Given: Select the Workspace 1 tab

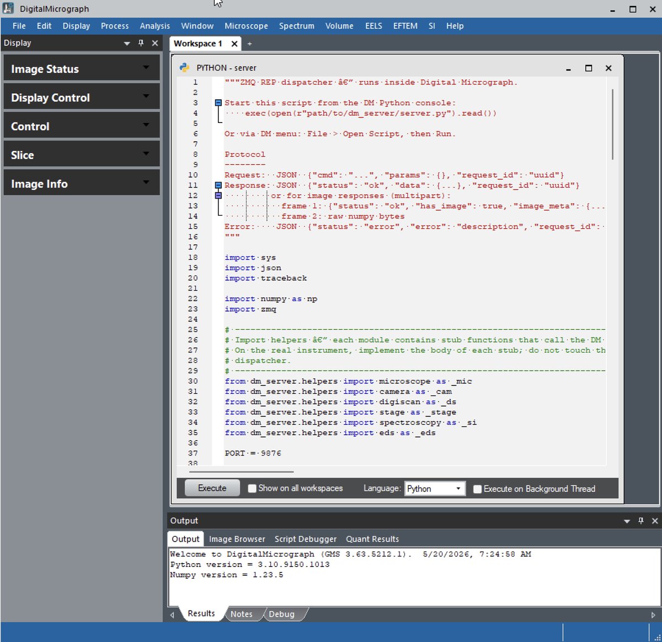Looking at the screenshot, I should point(198,44).
